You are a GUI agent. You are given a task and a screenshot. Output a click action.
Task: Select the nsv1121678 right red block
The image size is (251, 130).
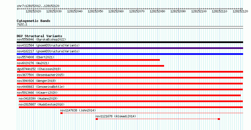click(219, 119)
